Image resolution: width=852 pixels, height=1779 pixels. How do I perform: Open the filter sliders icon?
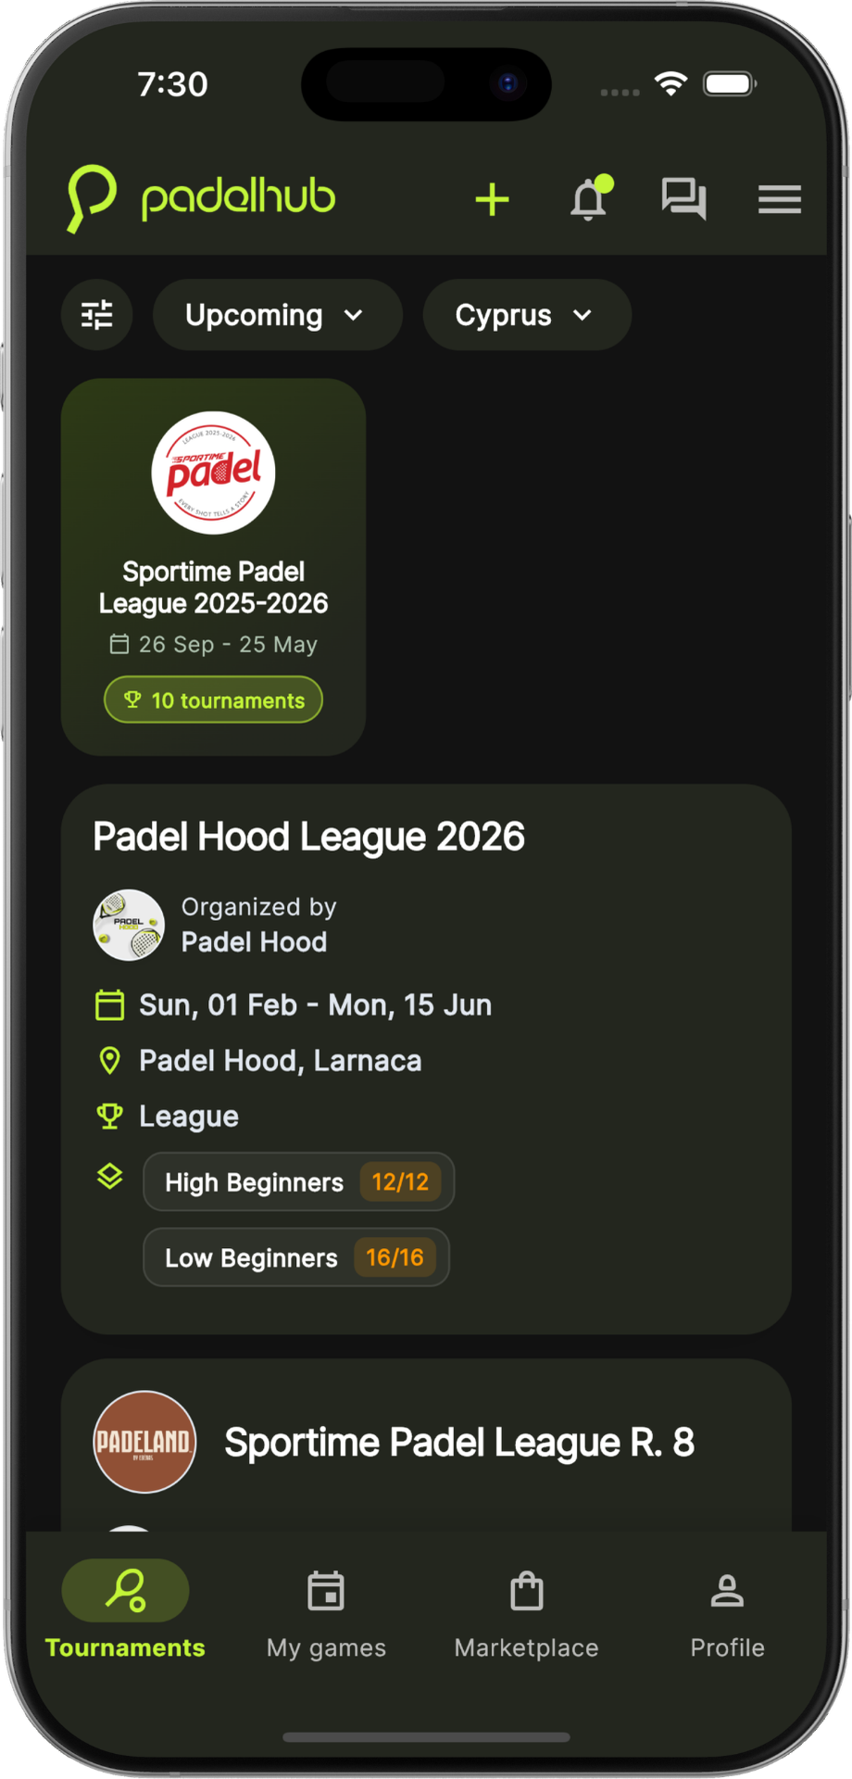97,315
